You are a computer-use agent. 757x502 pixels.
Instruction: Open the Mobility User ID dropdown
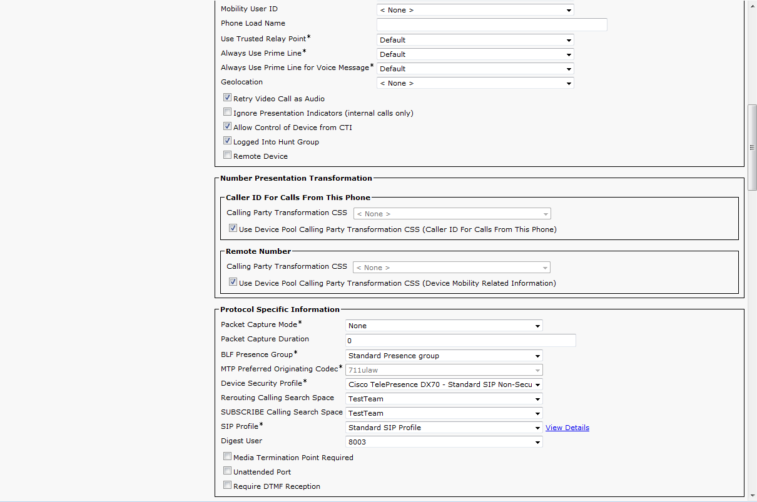click(475, 10)
